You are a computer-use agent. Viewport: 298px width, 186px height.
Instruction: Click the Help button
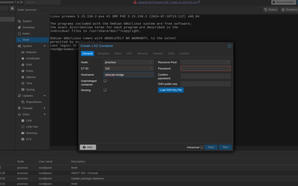(88, 147)
